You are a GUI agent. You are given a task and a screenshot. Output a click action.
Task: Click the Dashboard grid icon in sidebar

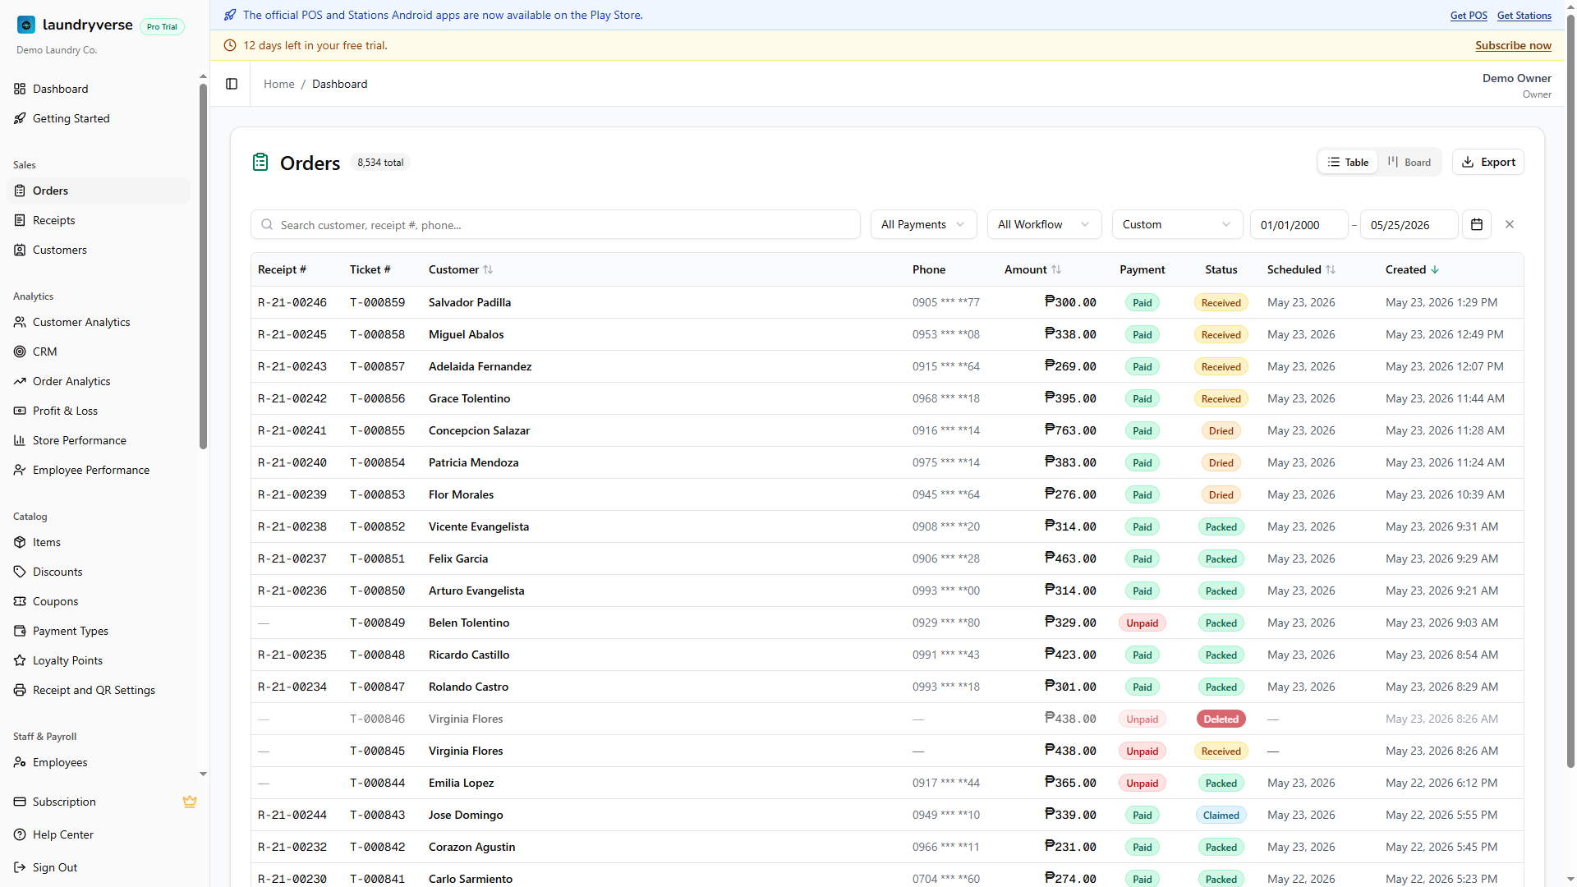click(x=20, y=89)
